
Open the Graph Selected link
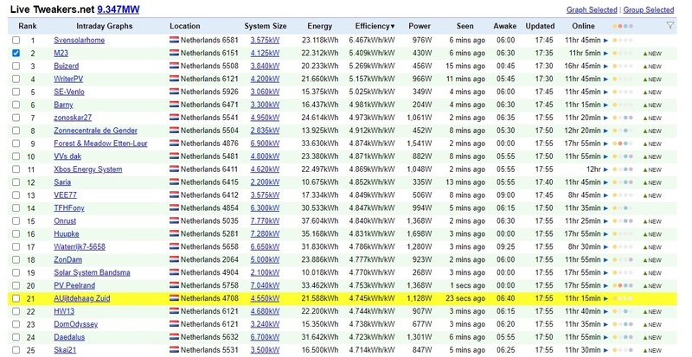click(592, 10)
